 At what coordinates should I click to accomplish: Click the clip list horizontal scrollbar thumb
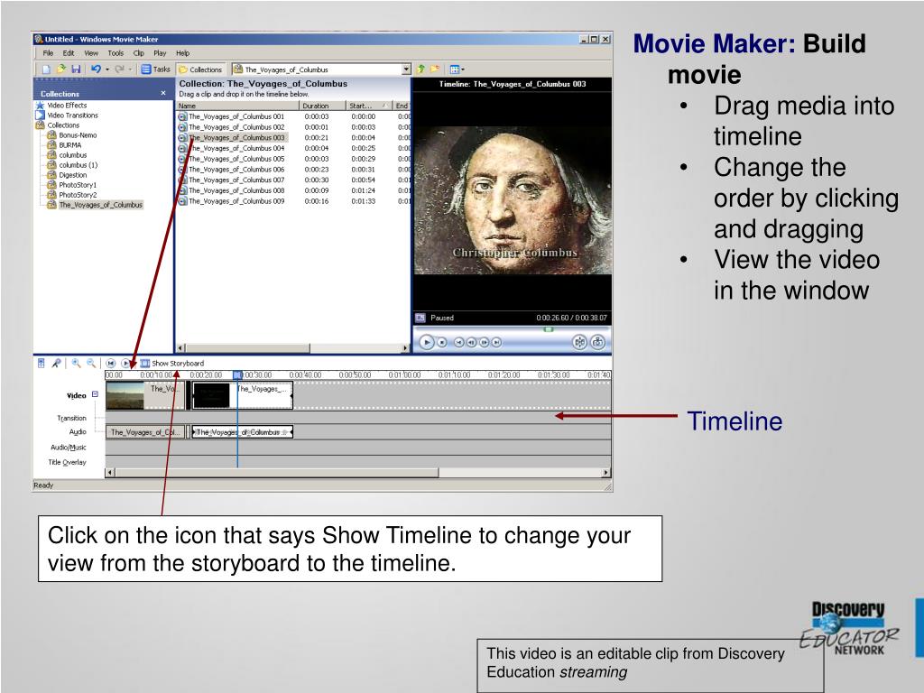pyautogui.click(x=247, y=347)
